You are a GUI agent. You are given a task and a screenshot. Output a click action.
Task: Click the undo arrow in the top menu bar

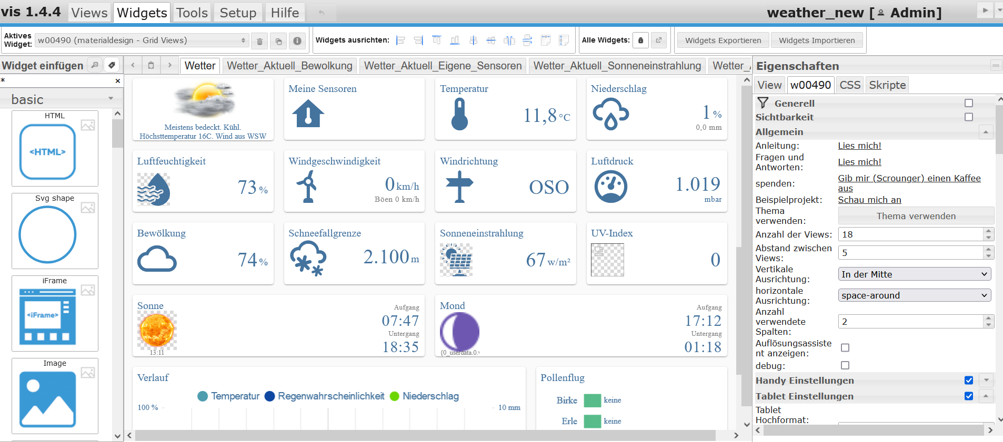[322, 12]
